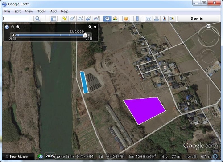The height and width of the screenshot is (162, 223).
Task: Show the Ruler tool
Action: tap(137, 19)
